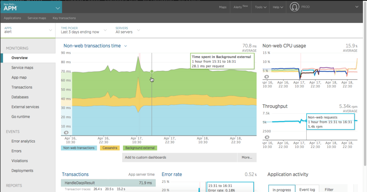Open Violations in the sidebar
This screenshot has width=367, height=192.
pyautogui.click(x=20, y=161)
